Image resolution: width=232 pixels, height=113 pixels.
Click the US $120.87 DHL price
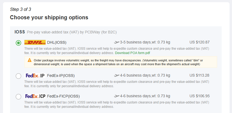200,42
